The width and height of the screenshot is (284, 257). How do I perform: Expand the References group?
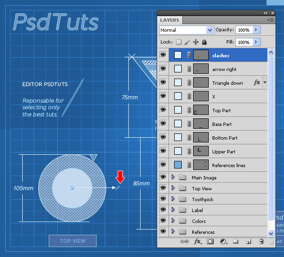click(x=173, y=231)
